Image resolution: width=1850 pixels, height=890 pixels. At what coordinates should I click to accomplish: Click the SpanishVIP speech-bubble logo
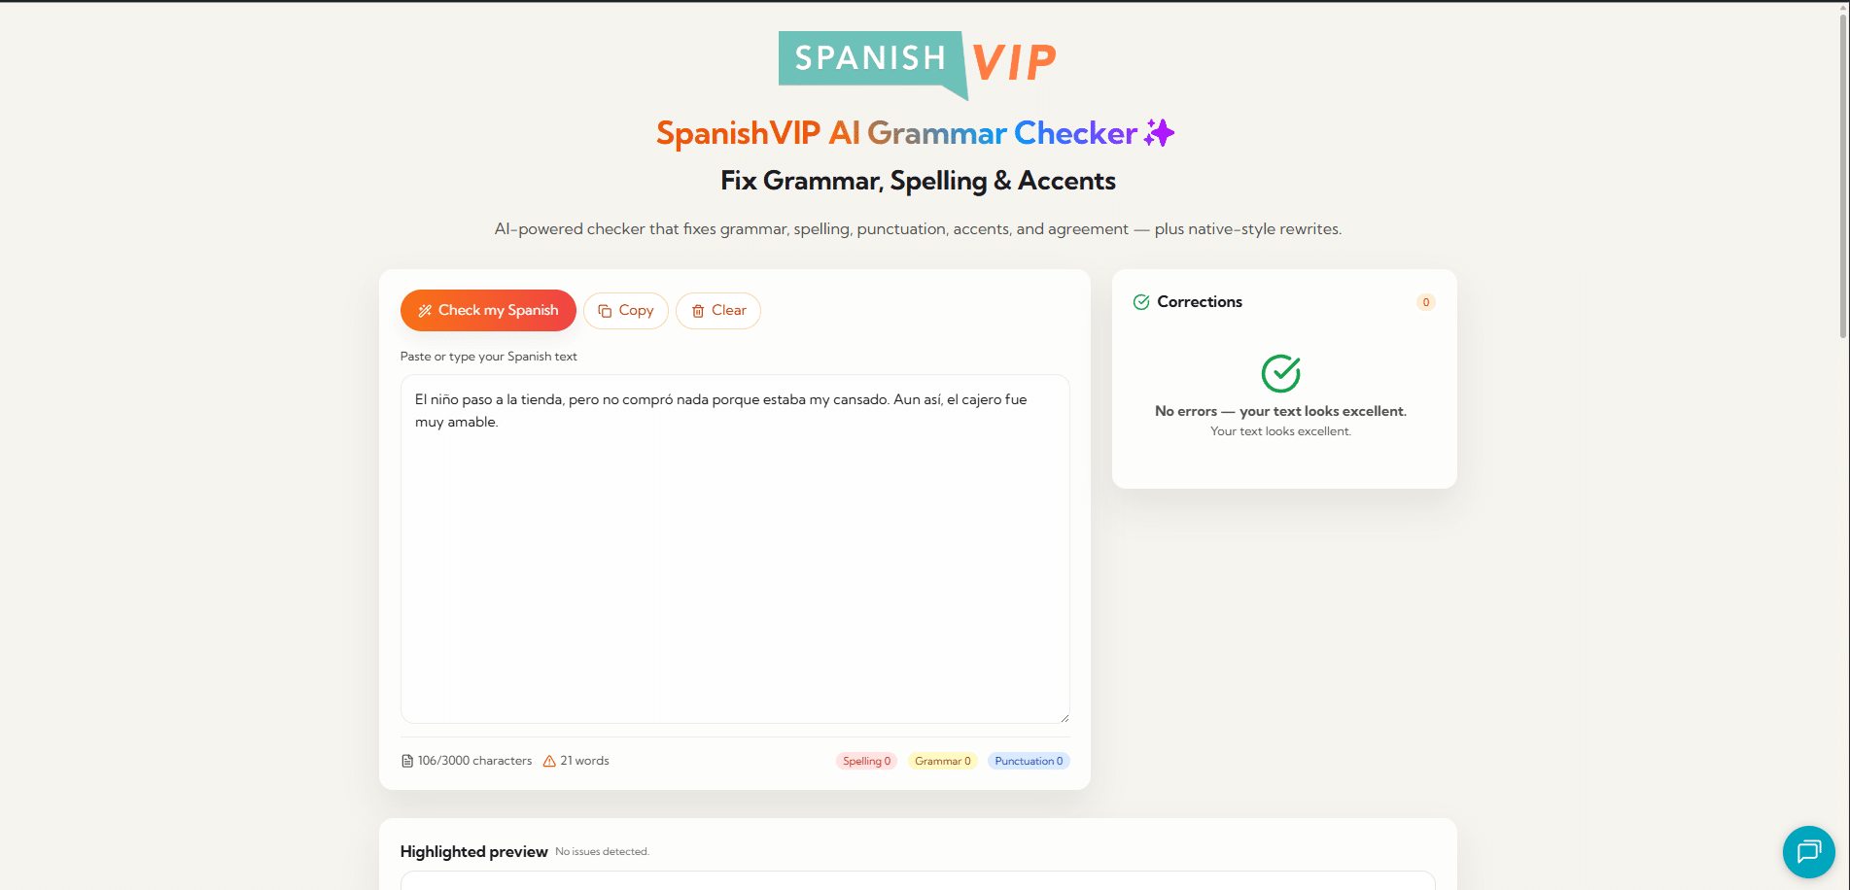point(872,58)
